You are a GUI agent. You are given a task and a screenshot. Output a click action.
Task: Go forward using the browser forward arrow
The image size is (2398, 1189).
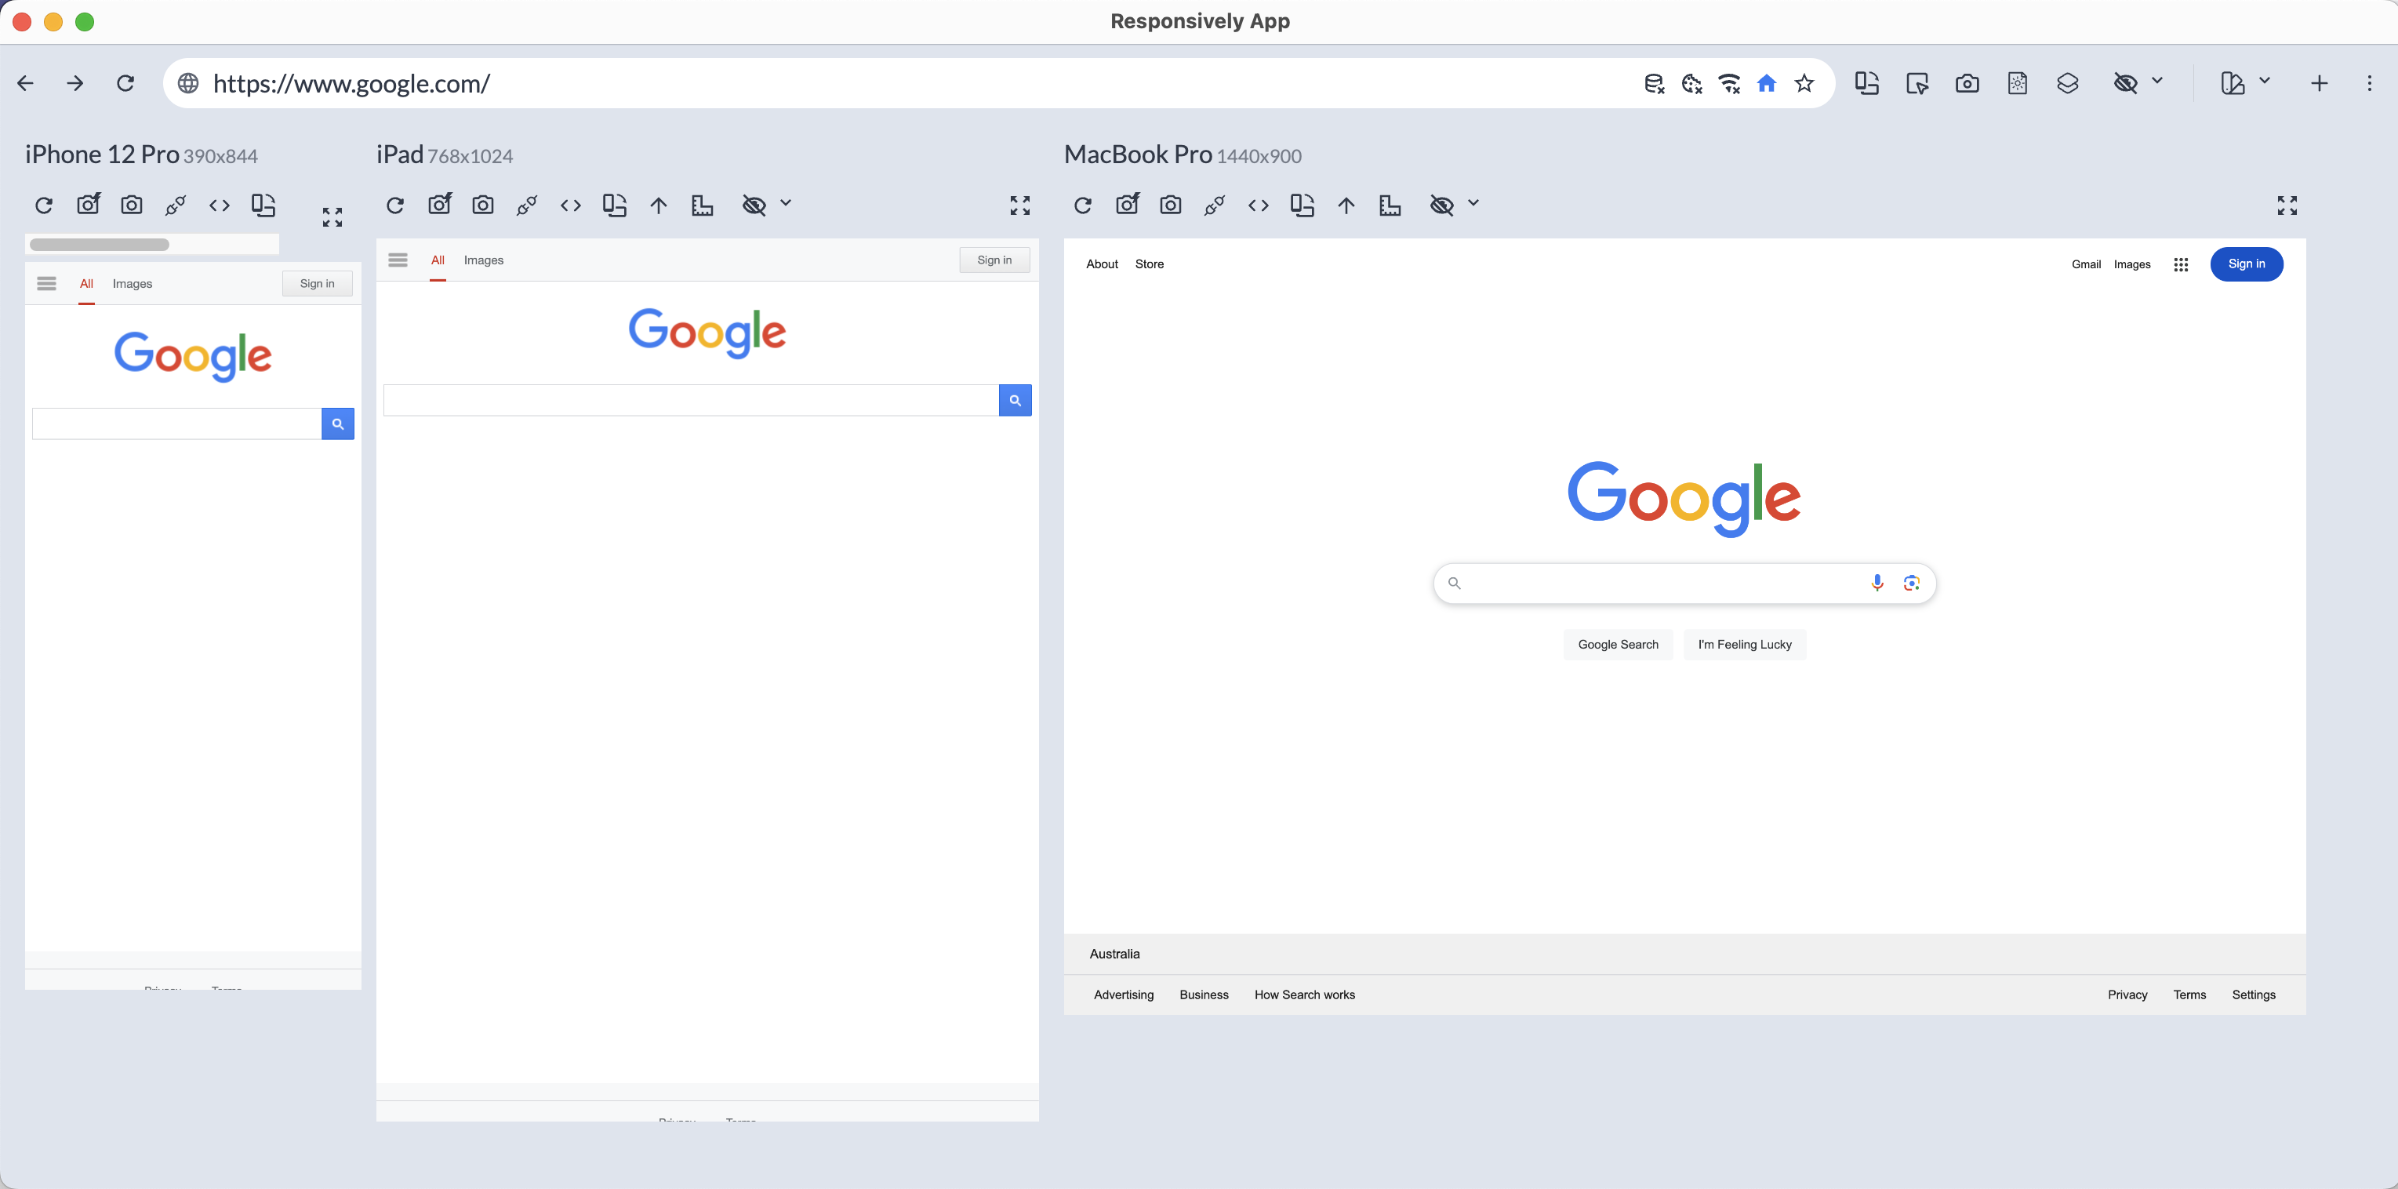click(x=75, y=84)
